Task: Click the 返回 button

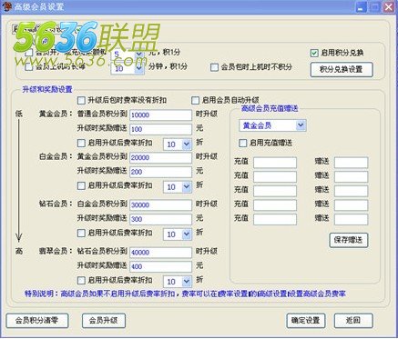Action: (353, 321)
